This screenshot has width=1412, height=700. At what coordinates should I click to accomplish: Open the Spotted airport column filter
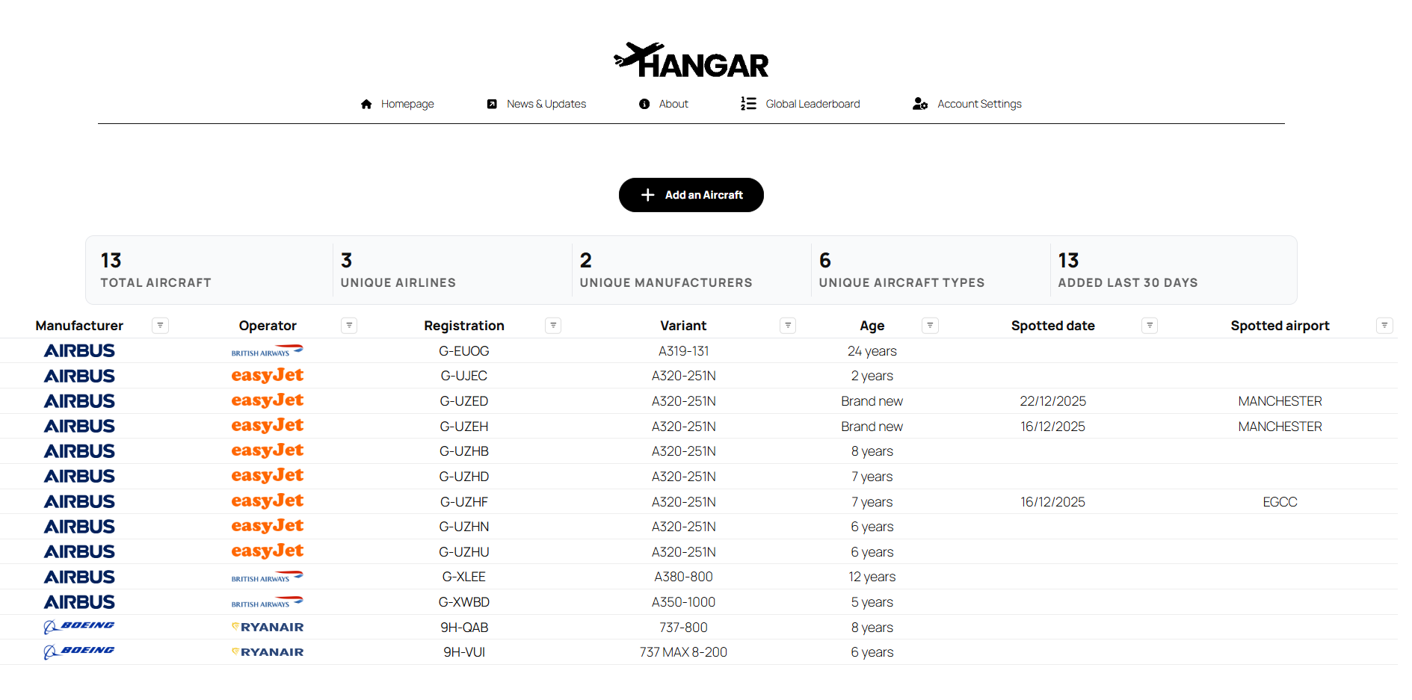pos(1384,325)
